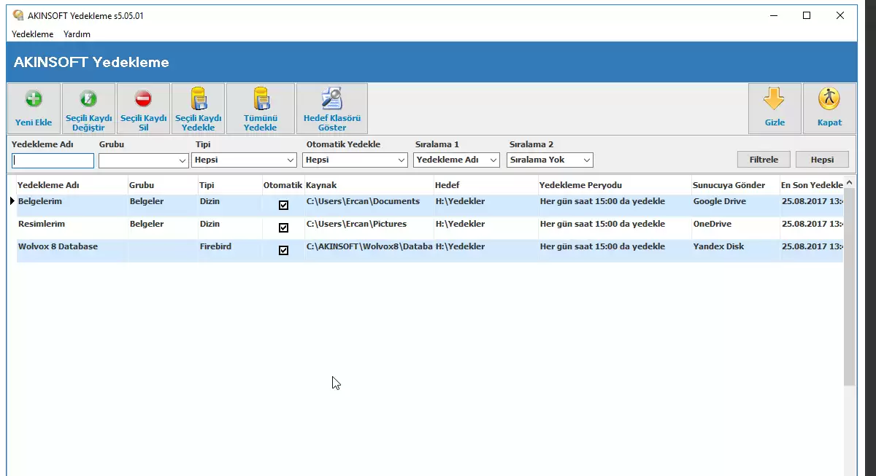Viewport: 876px width, 476px height.
Task: Toggle Otomatik checkbox for Belgelerim row
Action: pos(283,205)
